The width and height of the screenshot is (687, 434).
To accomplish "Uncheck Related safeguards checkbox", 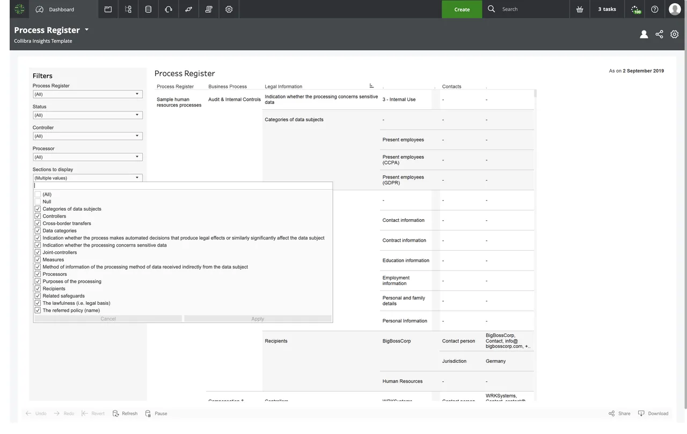I will click(38, 296).
